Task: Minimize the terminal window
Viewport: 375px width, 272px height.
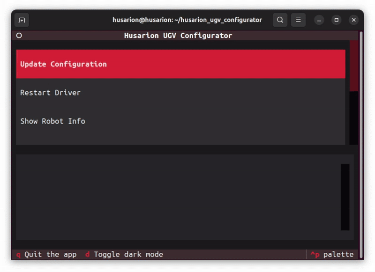Action: coord(319,20)
